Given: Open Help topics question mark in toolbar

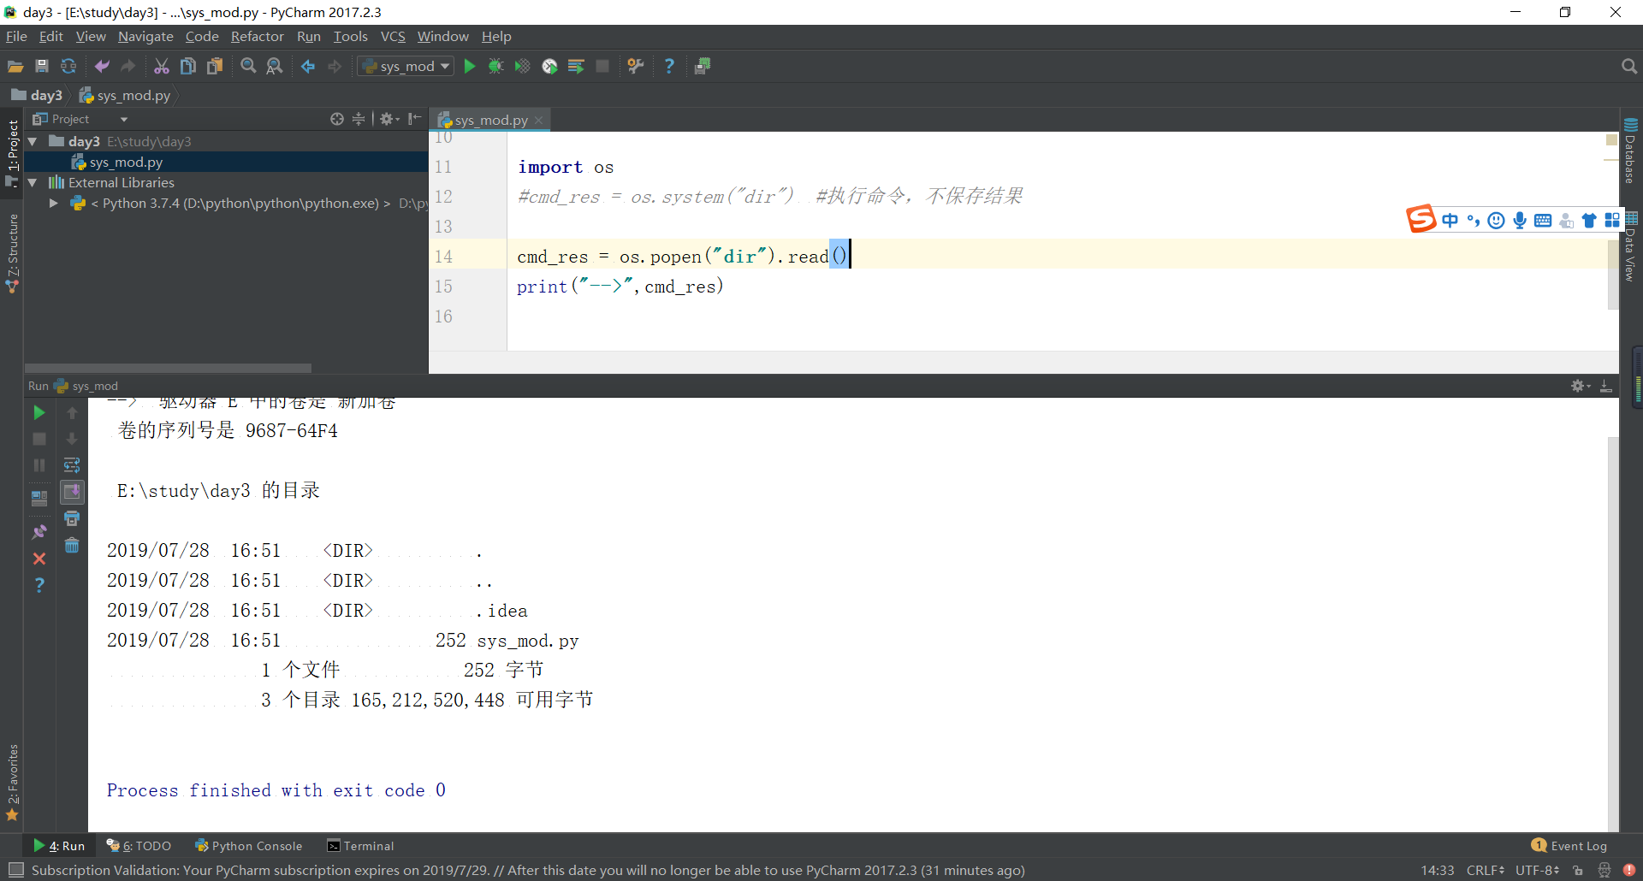Looking at the screenshot, I should click(x=669, y=66).
